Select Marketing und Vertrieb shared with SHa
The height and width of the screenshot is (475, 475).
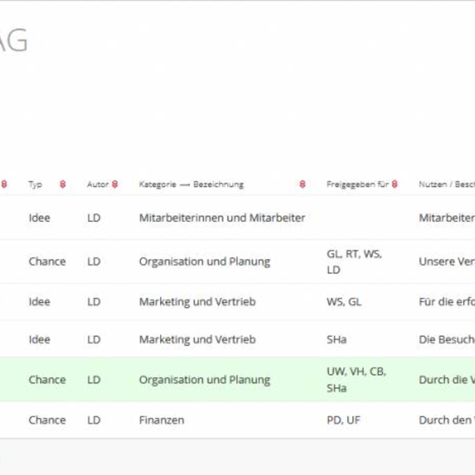pos(197,340)
